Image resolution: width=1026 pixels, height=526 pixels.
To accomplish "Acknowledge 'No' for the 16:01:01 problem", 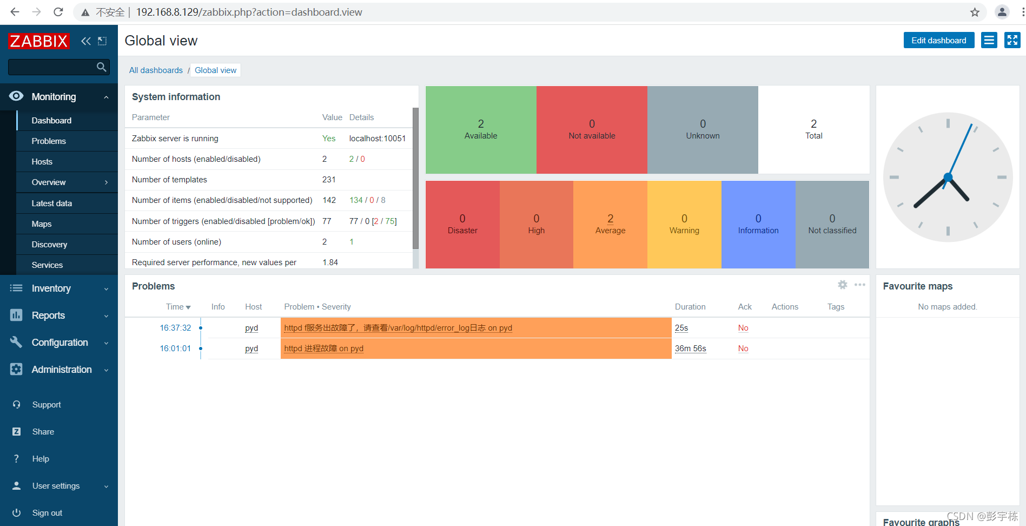I will tap(743, 349).
